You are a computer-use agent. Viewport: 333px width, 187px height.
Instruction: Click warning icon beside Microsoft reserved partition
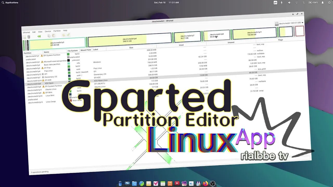(42, 62)
